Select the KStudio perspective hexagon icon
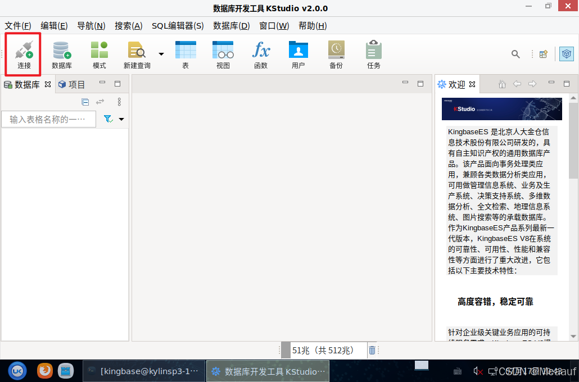Viewport: 579px width, 382px height. click(x=567, y=54)
